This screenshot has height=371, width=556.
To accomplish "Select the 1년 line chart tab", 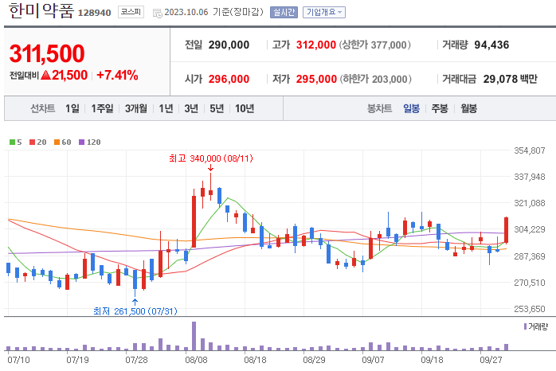I will pos(166,108).
